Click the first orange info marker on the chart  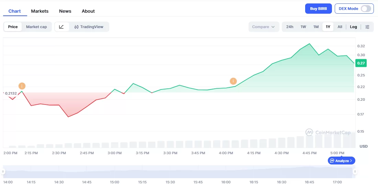[x=22, y=86]
